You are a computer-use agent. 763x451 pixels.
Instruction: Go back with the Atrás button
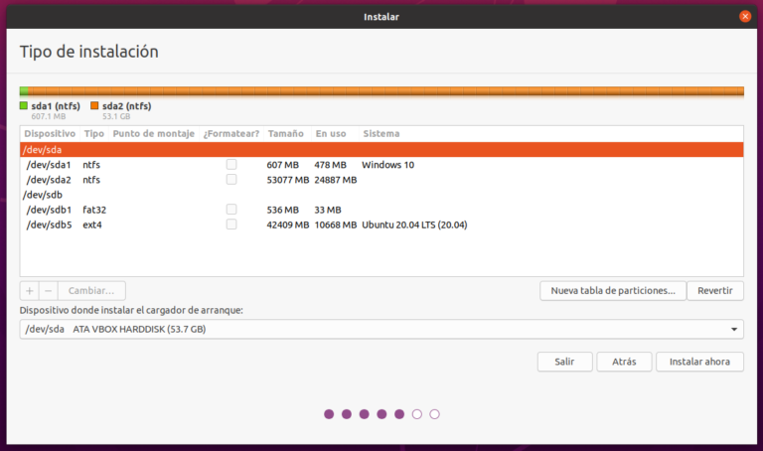pos(624,362)
